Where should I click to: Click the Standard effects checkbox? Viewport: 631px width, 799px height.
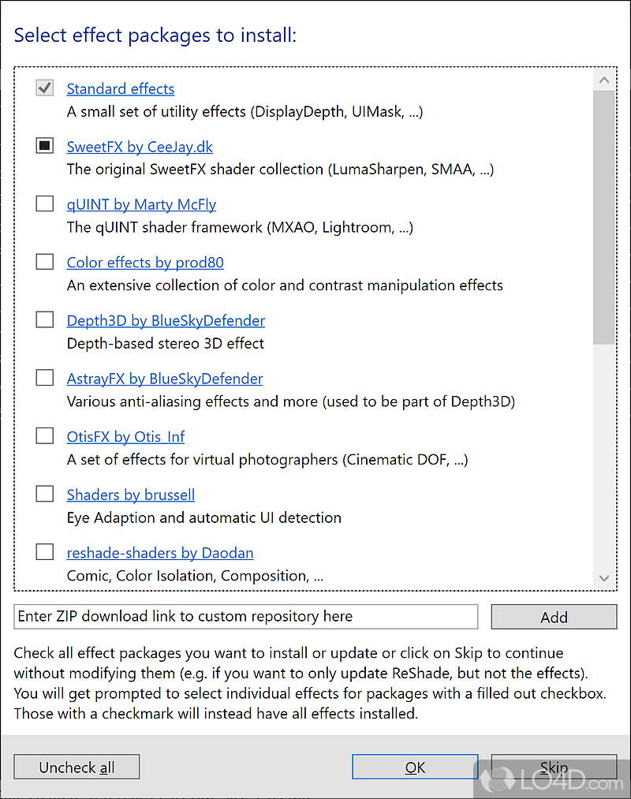point(45,88)
